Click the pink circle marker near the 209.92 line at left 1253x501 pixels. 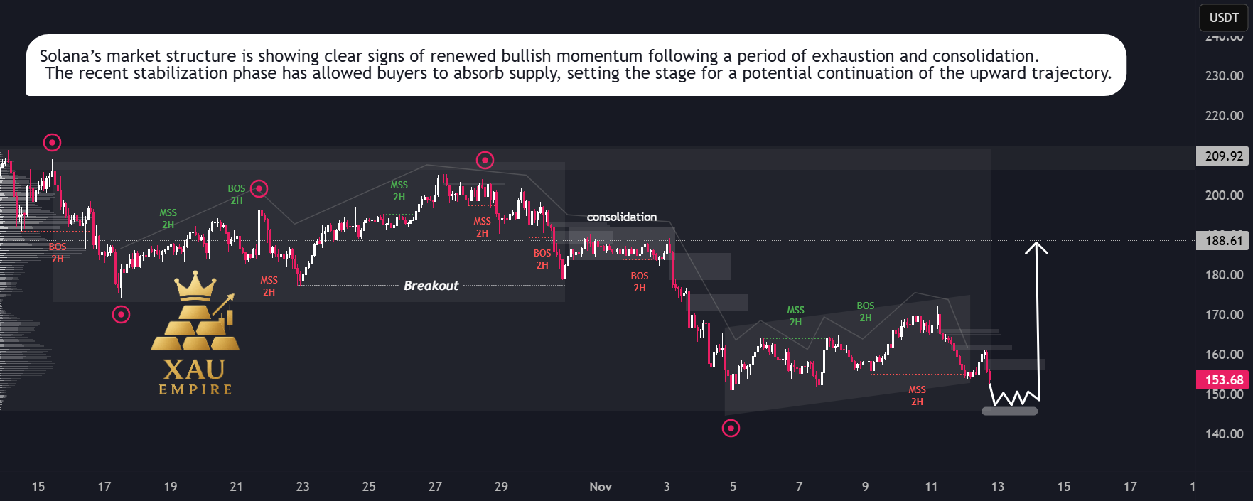click(x=52, y=143)
